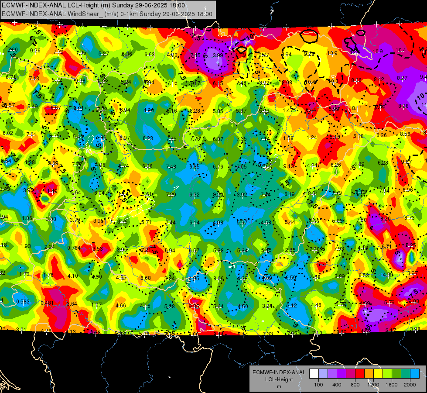Select the map value 0.583
Screen dimensions: 427x393
point(23,302)
